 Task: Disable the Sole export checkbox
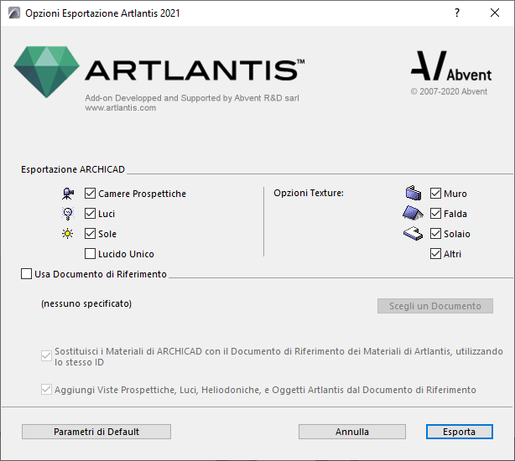tap(90, 234)
